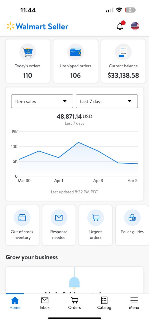Screen dimensions: 149x322
Task: Tap the Seller guides label
Action: pos(132,232)
